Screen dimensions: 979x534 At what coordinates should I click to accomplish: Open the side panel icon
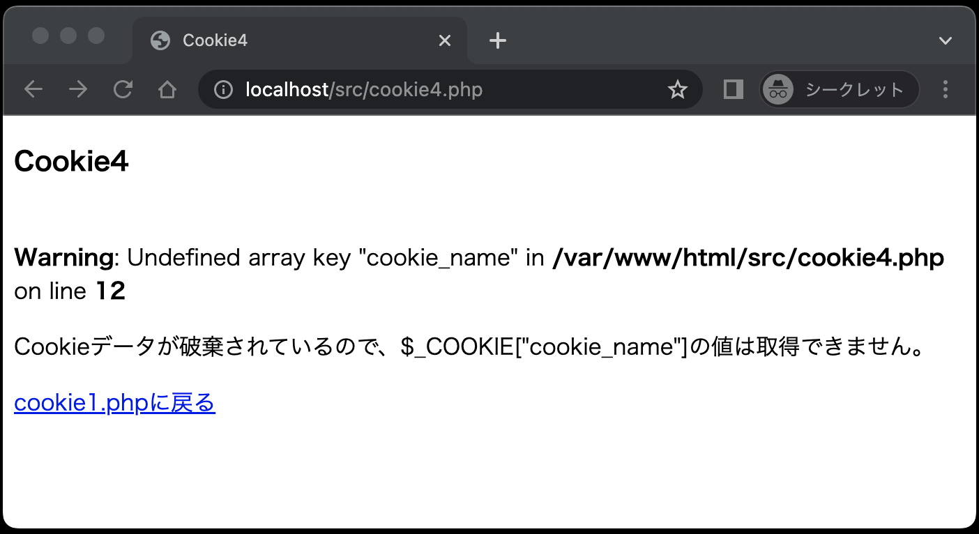(x=733, y=89)
